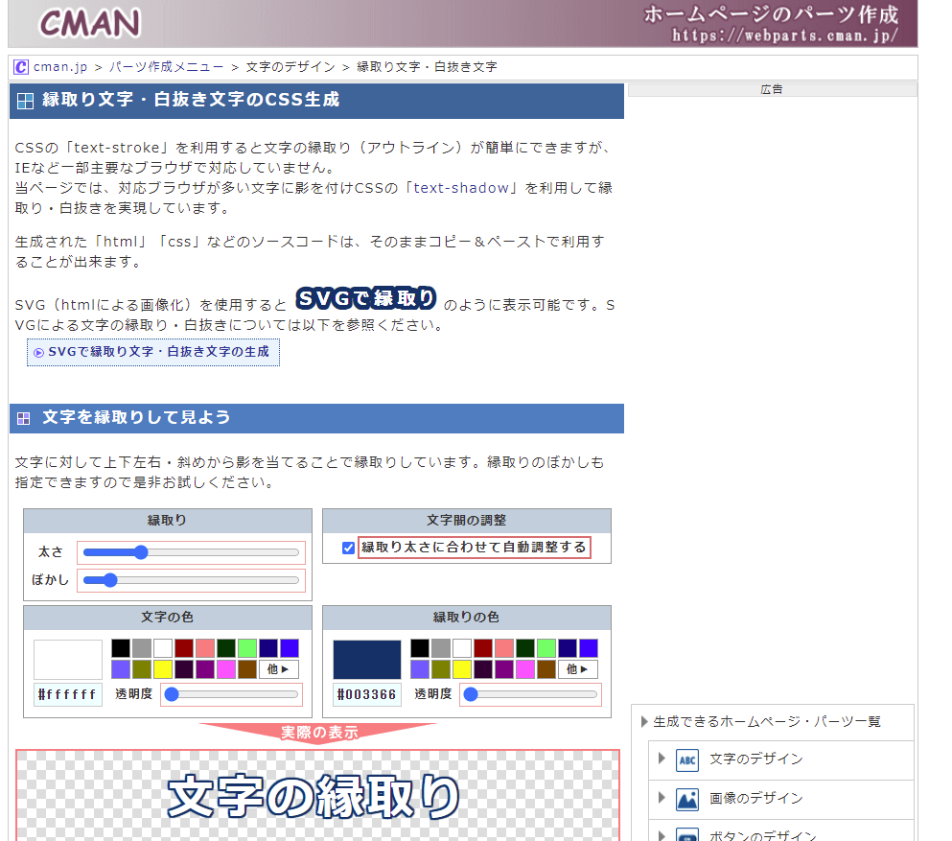Click the 文字の縁取り preview text

point(313,796)
